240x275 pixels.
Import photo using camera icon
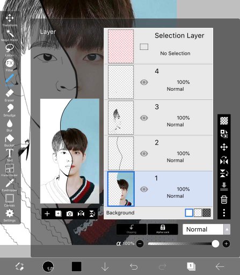[70, 214]
